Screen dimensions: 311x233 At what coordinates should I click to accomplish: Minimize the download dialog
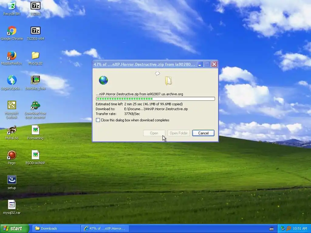[200, 64]
